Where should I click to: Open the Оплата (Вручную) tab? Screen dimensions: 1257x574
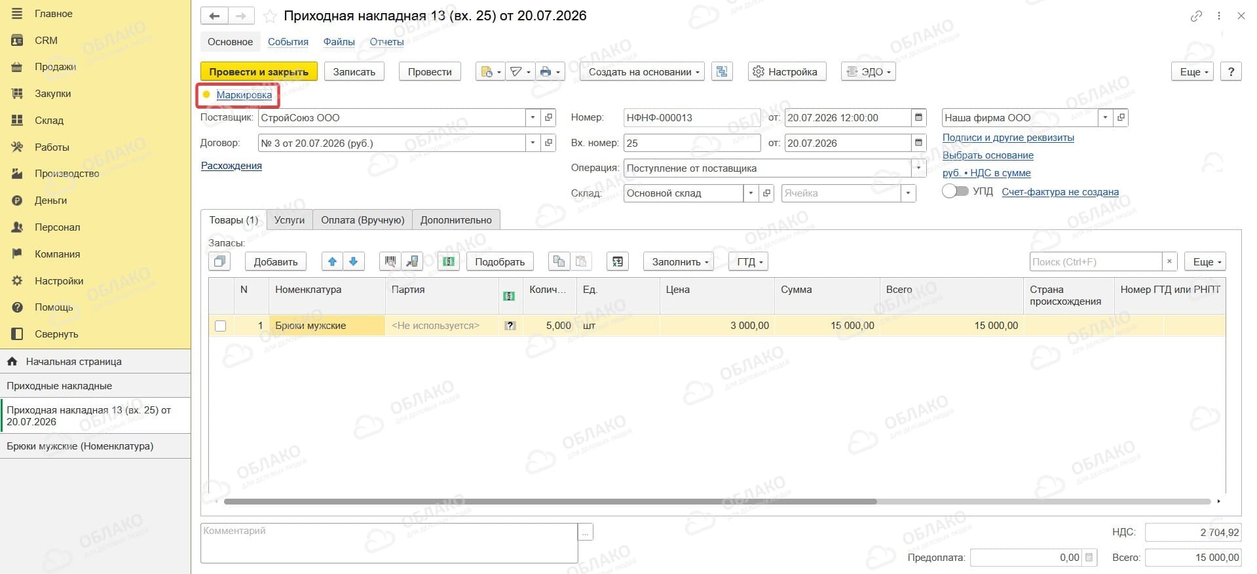click(x=363, y=220)
